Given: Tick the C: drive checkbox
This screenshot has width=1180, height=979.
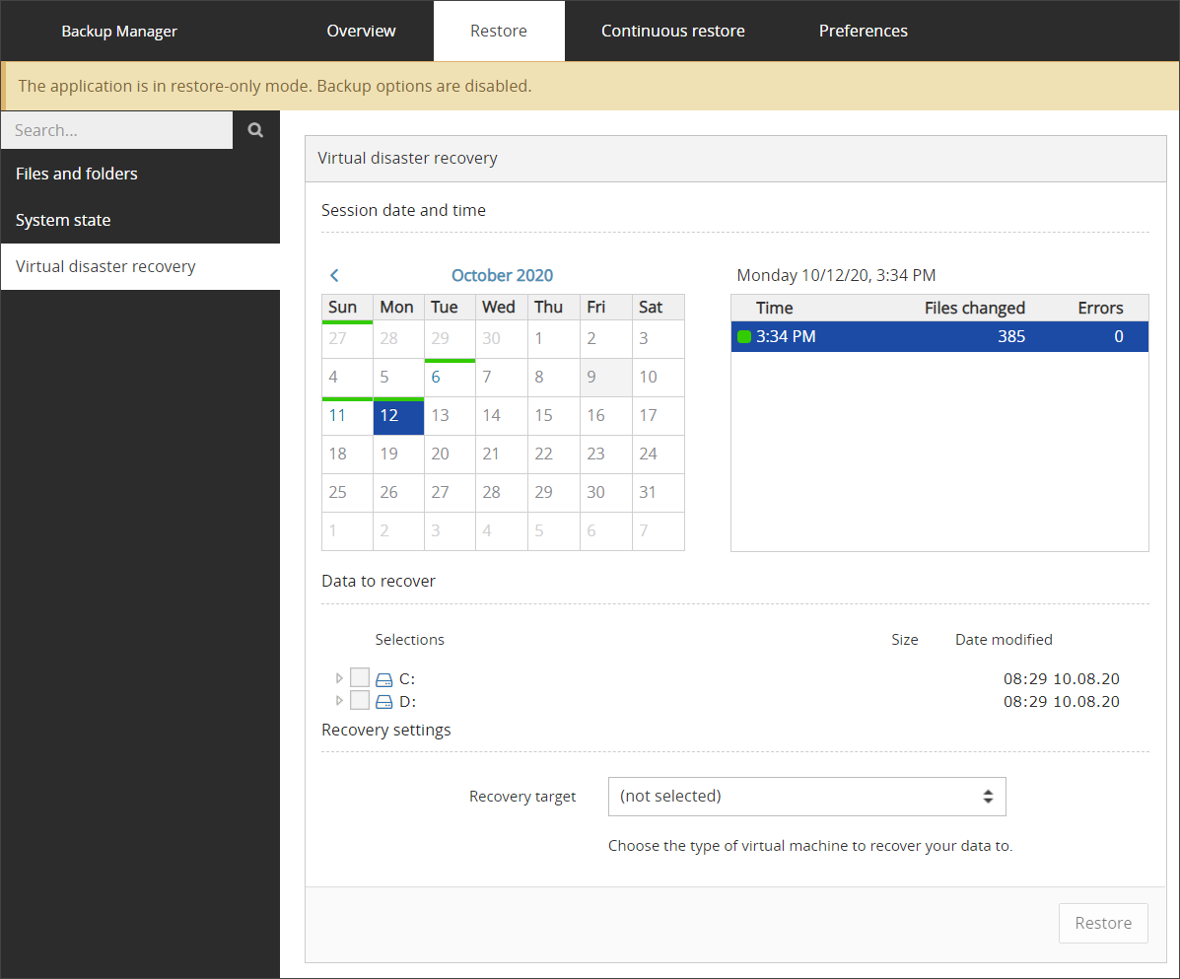Looking at the screenshot, I should coord(360,678).
